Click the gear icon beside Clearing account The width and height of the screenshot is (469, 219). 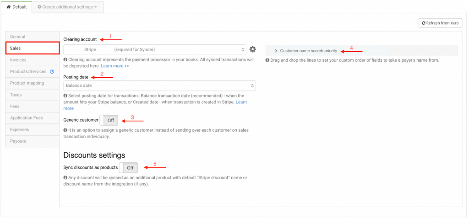[x=252, y=49]
